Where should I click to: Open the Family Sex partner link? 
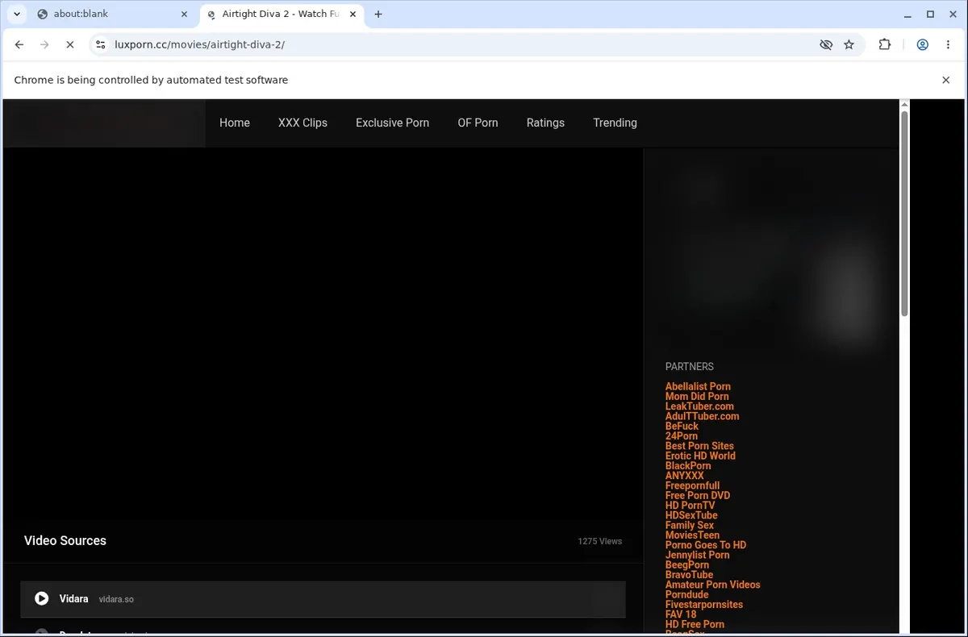[690, 525]
